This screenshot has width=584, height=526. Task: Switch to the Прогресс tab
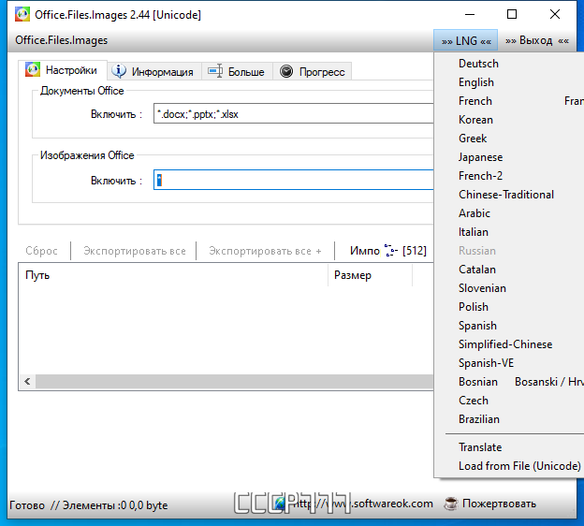coord(312,71)
